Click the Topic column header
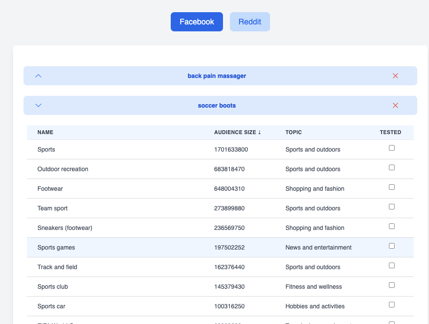 tap(294, 132)
